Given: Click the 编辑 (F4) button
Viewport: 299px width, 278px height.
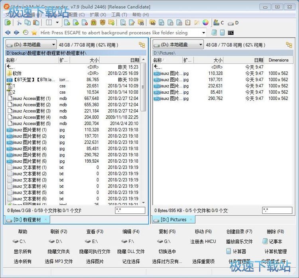Looking at the screenshot, I should 131,232.
